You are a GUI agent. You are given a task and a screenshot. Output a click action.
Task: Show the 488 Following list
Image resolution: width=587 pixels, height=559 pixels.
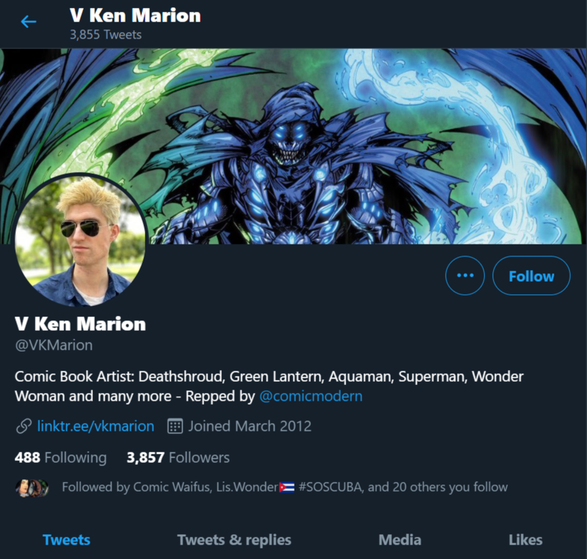click(x=61, y=457)
